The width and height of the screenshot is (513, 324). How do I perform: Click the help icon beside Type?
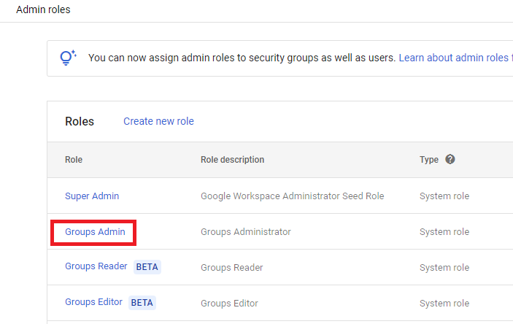click(x=450, y=159)
